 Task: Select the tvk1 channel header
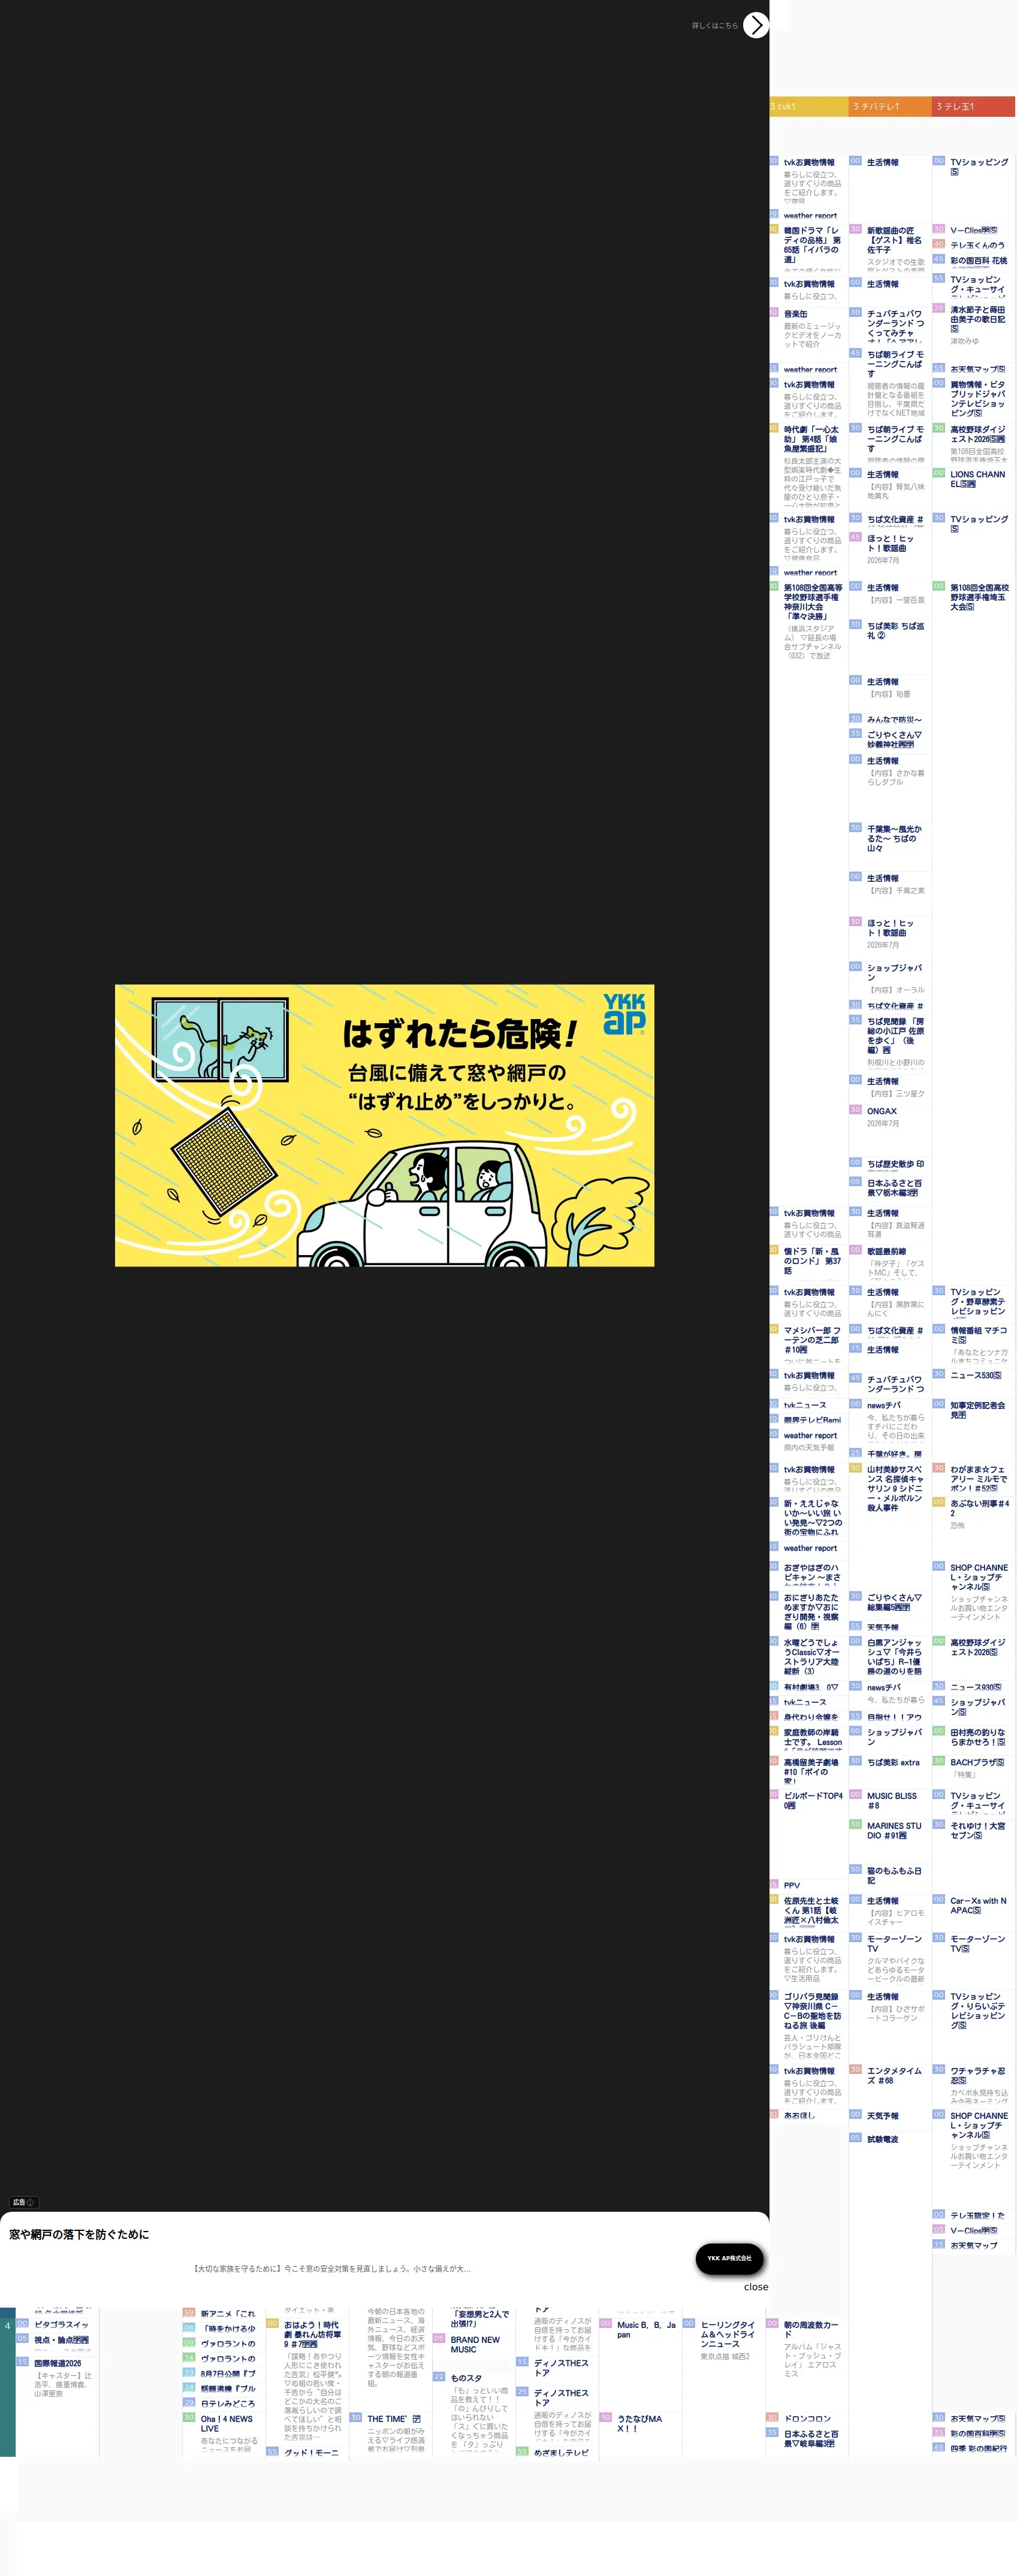click(808, 106)
